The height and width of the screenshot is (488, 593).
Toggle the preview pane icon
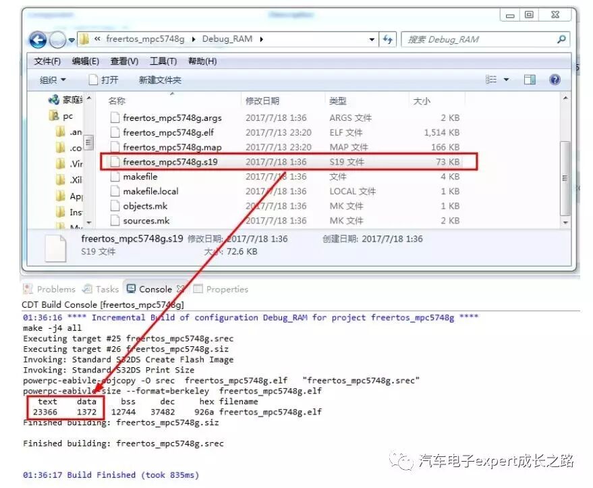tap(530, 80)
